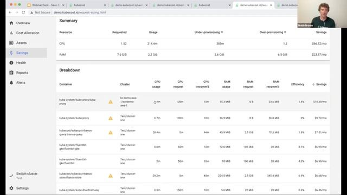
Task: Reload the page with refresh icon
Action: 23,12
